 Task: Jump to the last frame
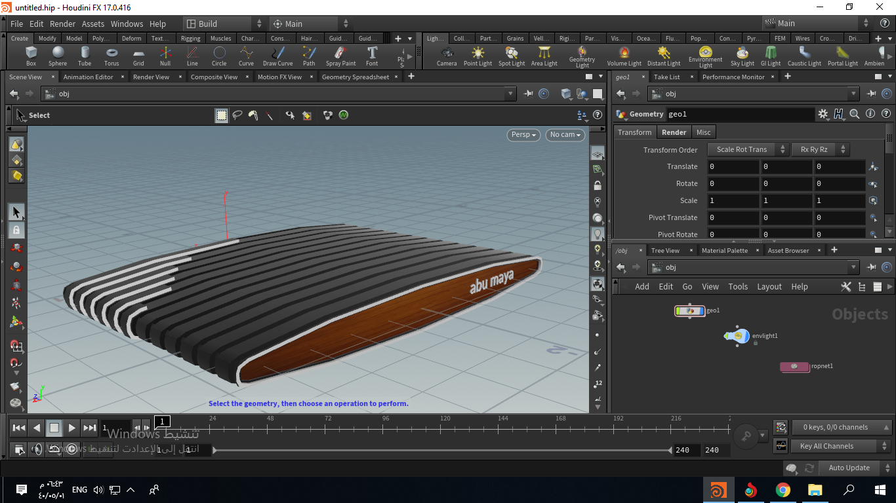[90, 428]
